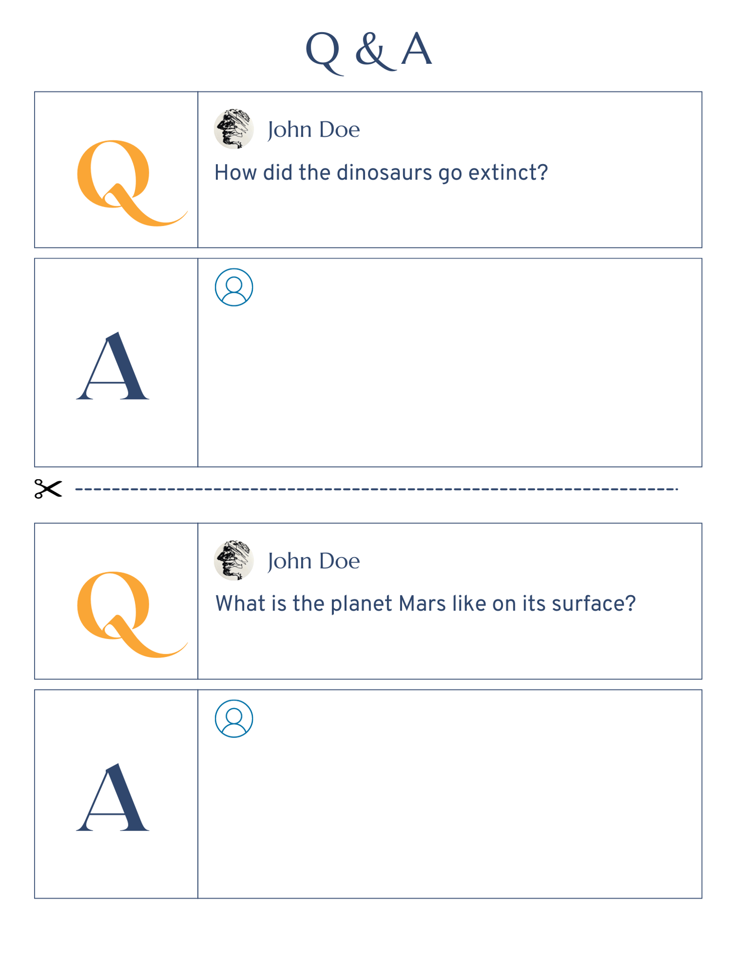Image resolution: width=753 pixels, height=974 pixels.
Task: Select second John Doe avatar picture
Action: click(x=234, y=561)
